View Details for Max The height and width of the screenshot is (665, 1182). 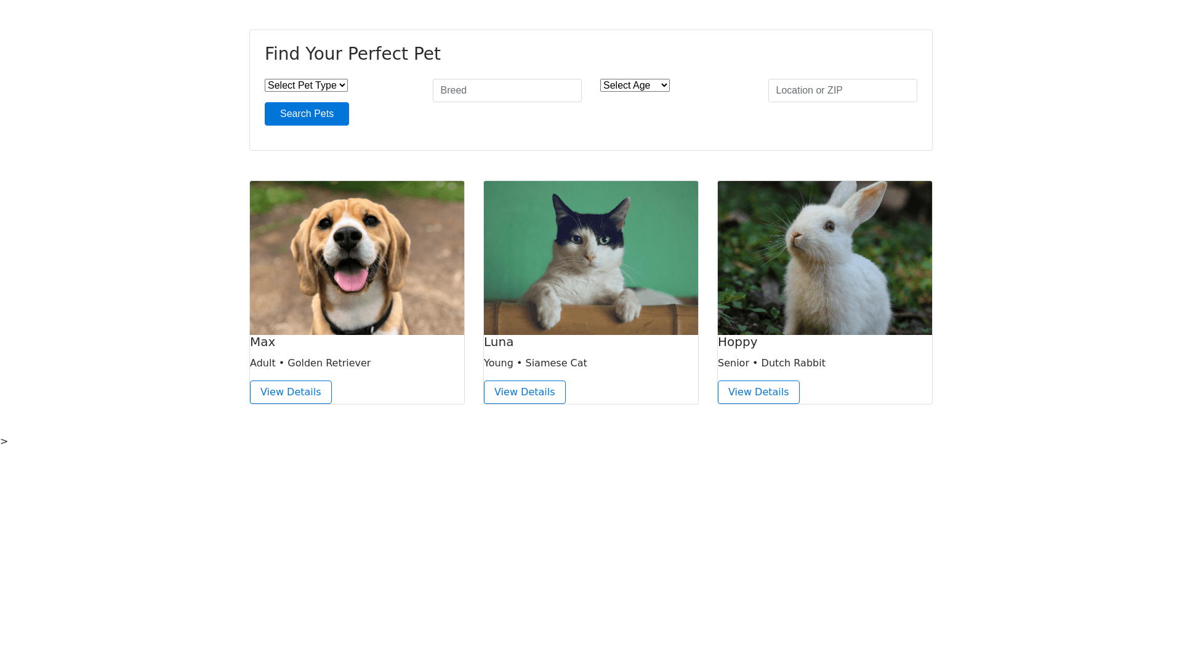pos(291,392)
